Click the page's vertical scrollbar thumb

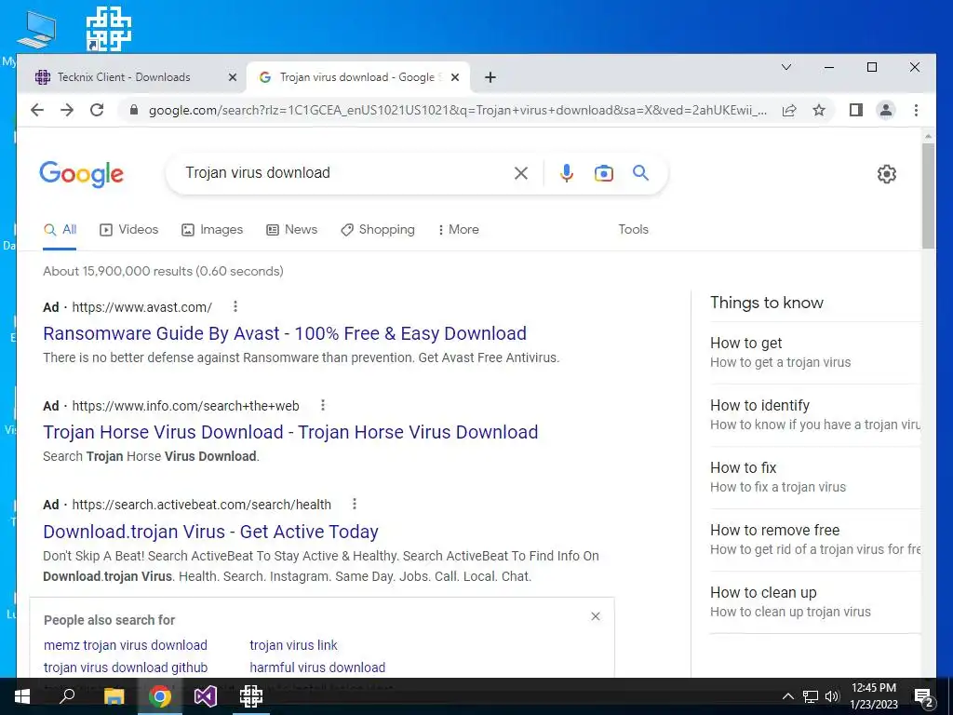[928, 196]
